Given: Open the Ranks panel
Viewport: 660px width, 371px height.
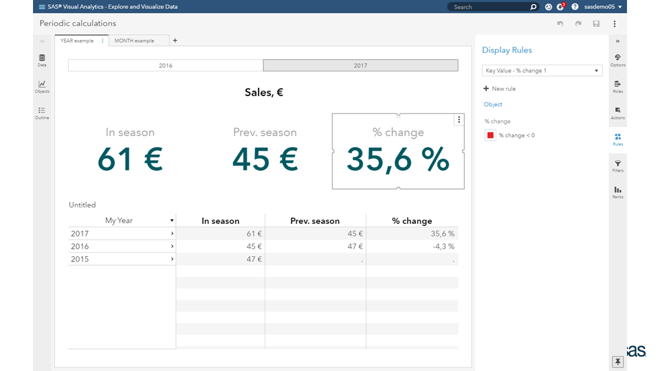Looking at the screenshot, I should pos(617,192).
